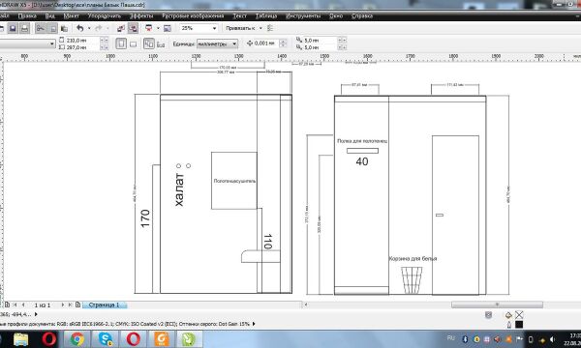Open the Инструменты menu
The width and height of the screenshot is (581, 348).
pyautogui.click(x=303, y=15)
